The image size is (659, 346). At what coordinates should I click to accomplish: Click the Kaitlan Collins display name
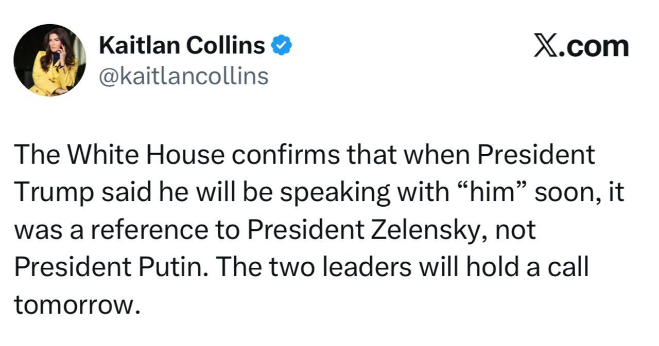point(181,46)
